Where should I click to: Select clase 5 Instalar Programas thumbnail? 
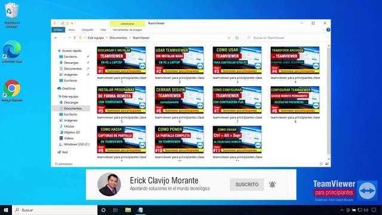[x=121, y=100]
